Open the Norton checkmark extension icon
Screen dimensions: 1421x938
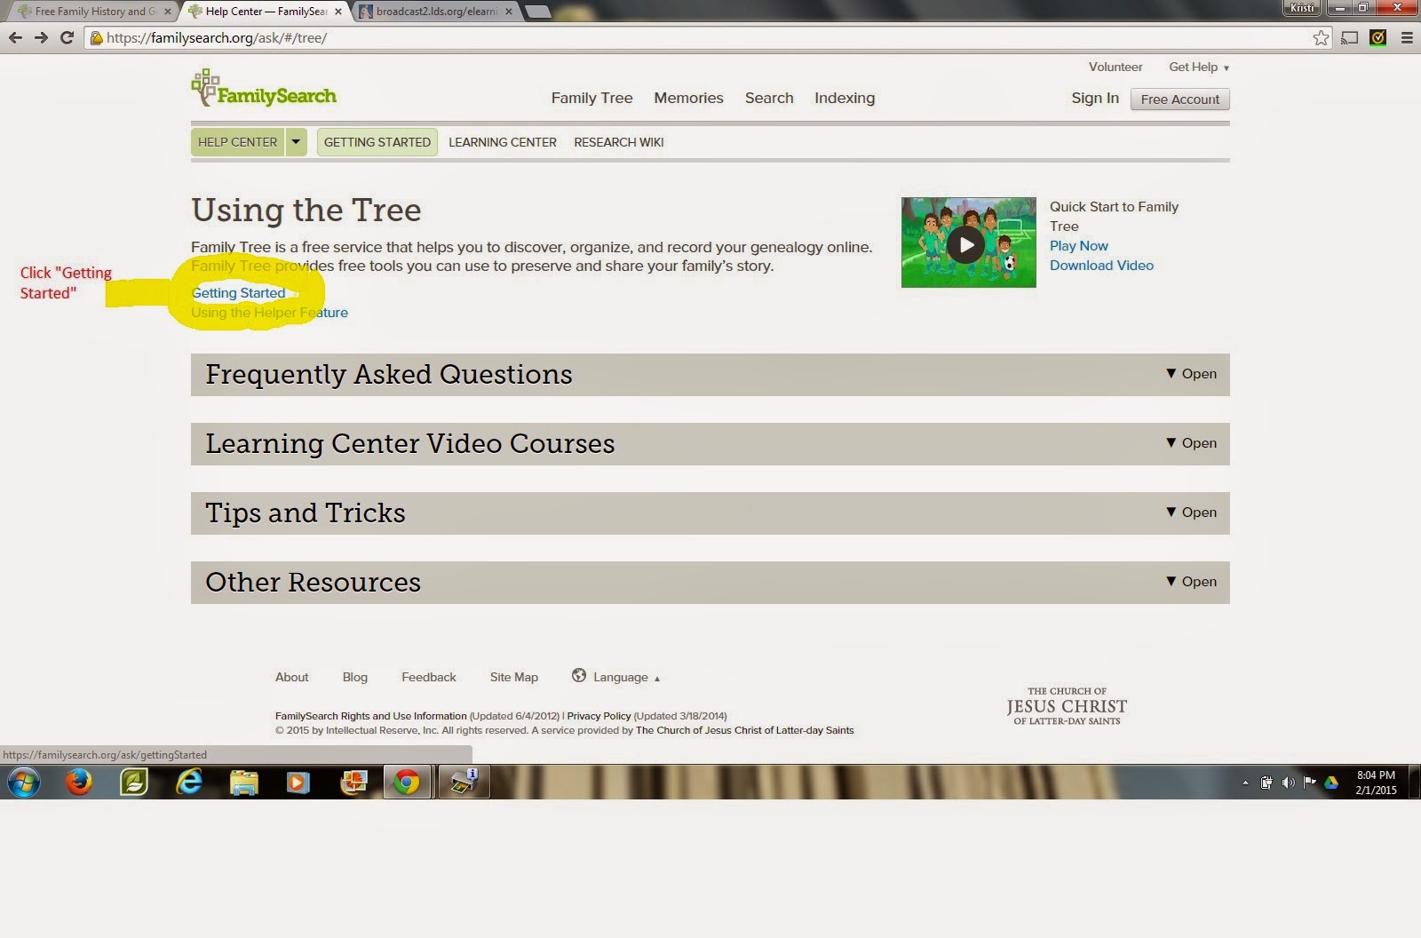pyautogui.click(x=1378, y=38)
